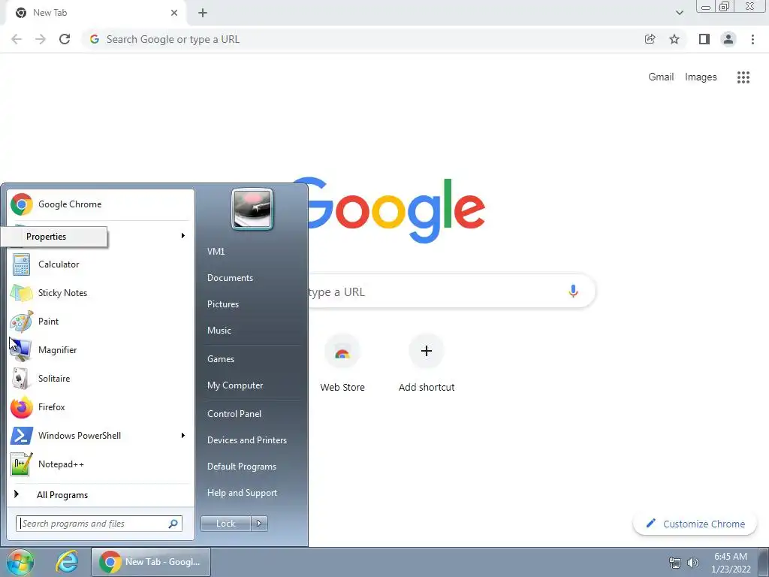The image size is (769, 577).
Task: Click the taskbar clock showing 6:45 AM
Action: pyautogui.click(x=731, y=563)
